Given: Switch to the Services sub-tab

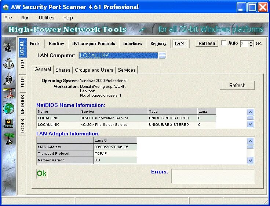Looking at the screenshot, I should click(127, 70).
